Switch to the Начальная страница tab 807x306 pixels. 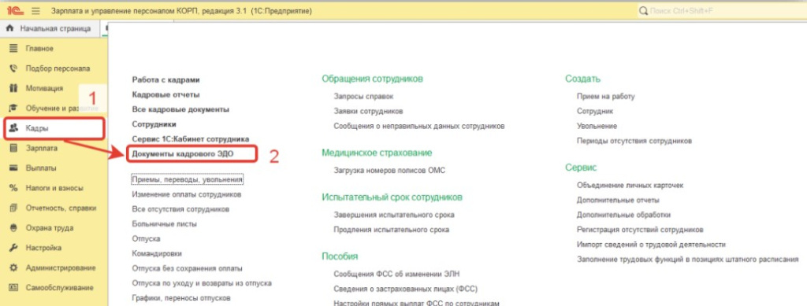point(49,29)
